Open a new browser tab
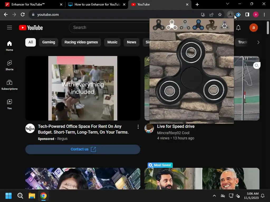The height and width of the screenshot is (202, 270). pos(197,4)
